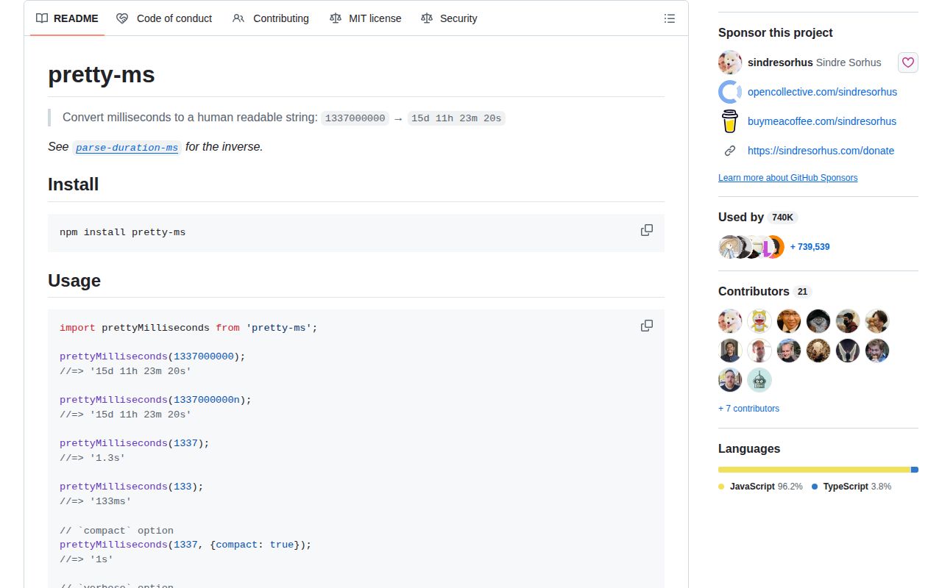Click the Usage heading
This screenshot has height=588, width=942.
click(x=74, y=281)
